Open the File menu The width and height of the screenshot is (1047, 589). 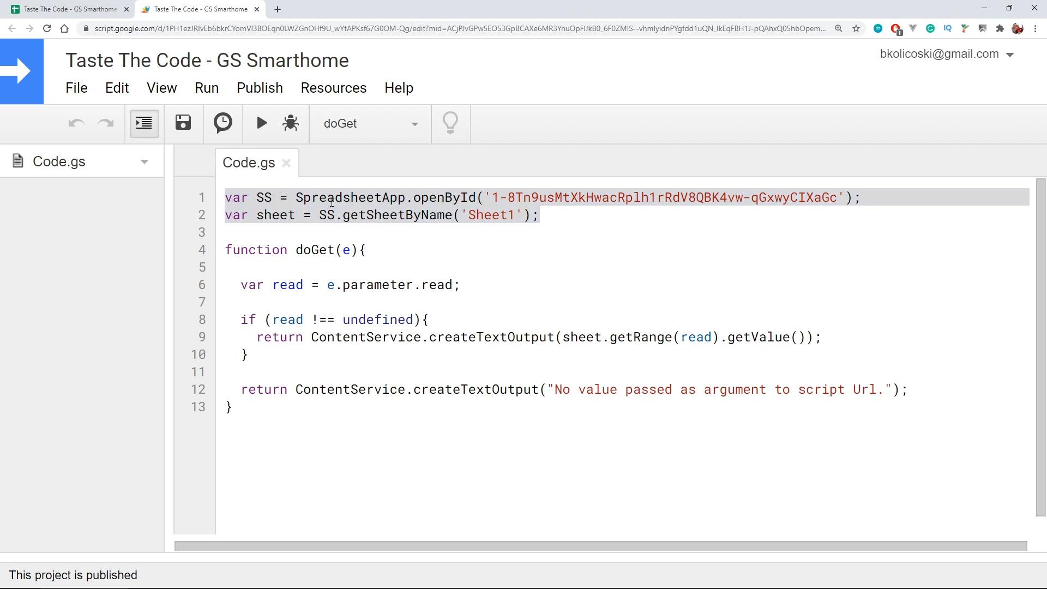[76, 88]
